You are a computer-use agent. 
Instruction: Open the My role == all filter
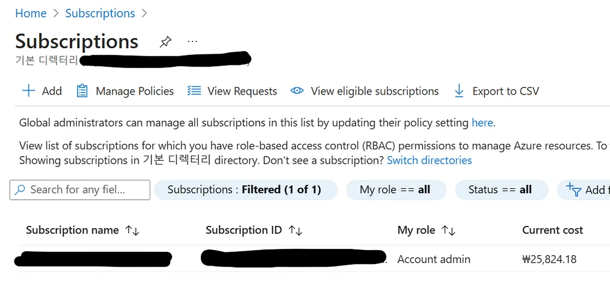click(x=395, y=190)
